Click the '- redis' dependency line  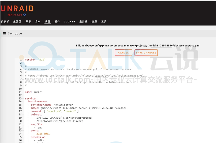click(39, 140)
